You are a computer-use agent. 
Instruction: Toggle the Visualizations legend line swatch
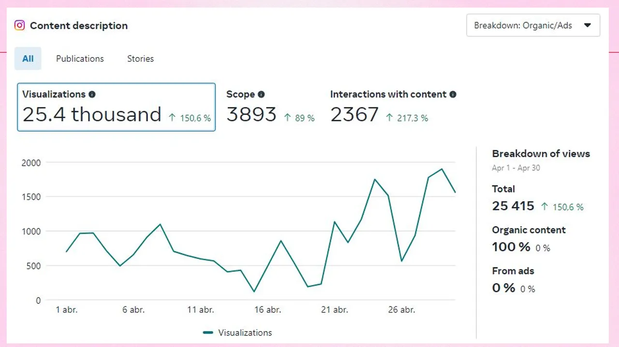click(x=208, y=333)
